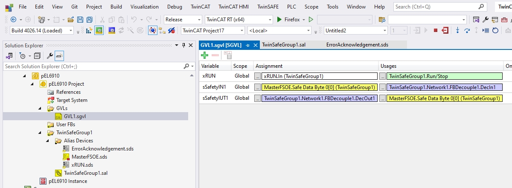The image size is (512, 188).
Task: Click browse button beside xRUN.In assignment
Action: (x=257, y=76)
